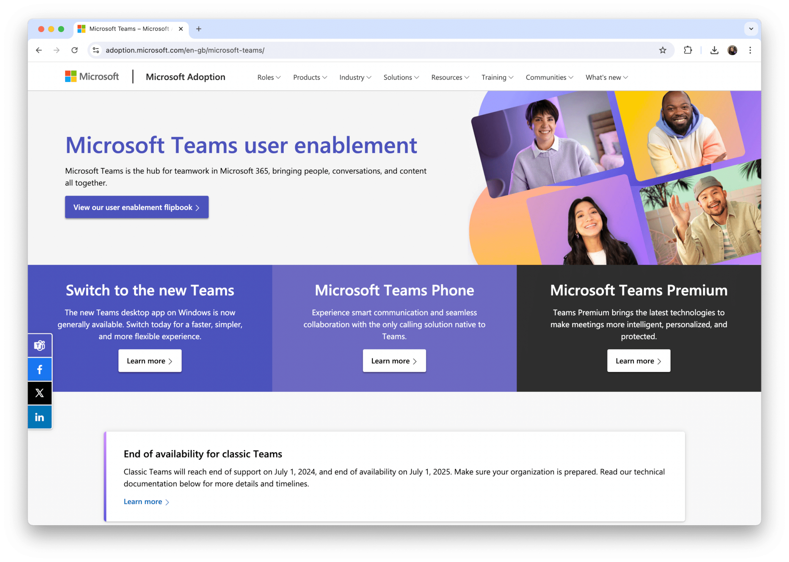Screen dimensions: 789x562
Task: Learn more about Switch to the new Teams
Action: pos(150,361)
